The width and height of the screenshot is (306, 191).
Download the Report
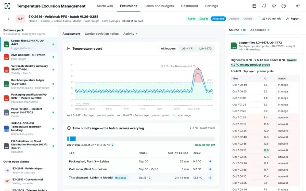coord(293,19)
